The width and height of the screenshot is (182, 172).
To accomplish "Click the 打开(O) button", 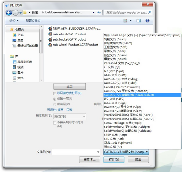I will click(x=112, y=159).
